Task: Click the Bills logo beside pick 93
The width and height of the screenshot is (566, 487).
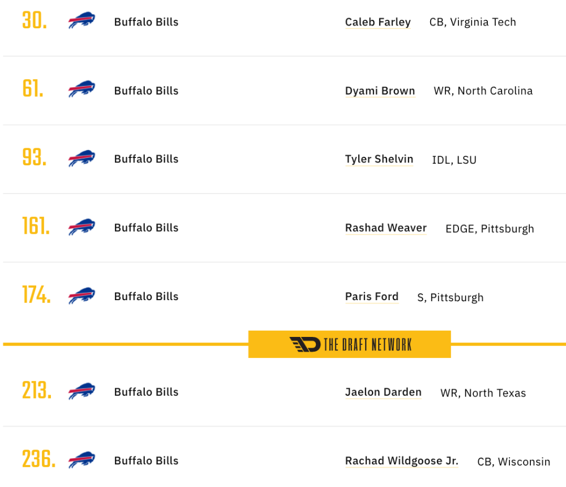Action: [82, 158]
